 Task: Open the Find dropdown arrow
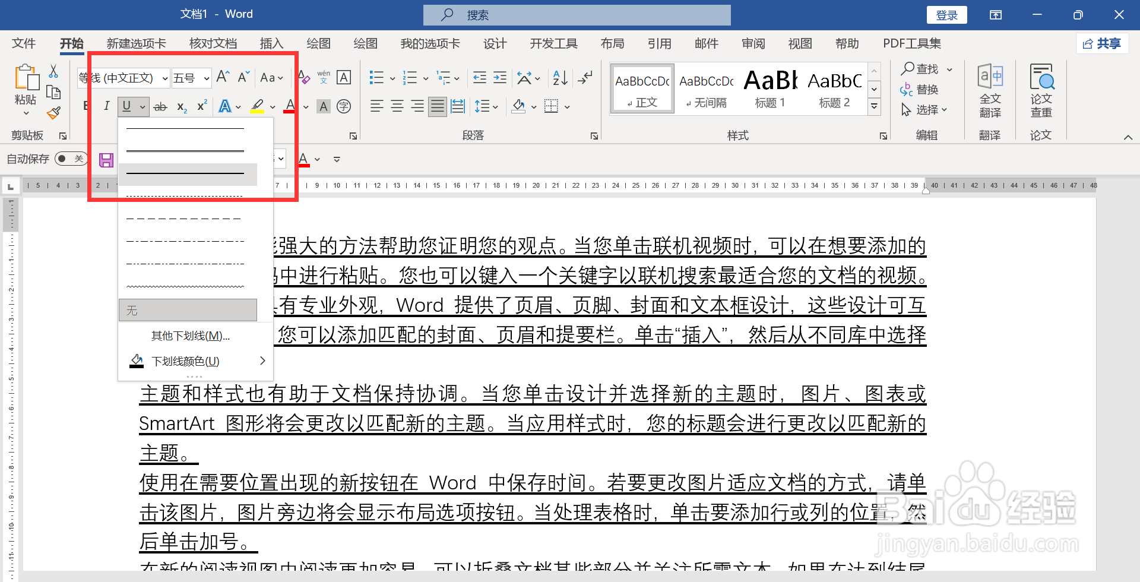[949, 70]
